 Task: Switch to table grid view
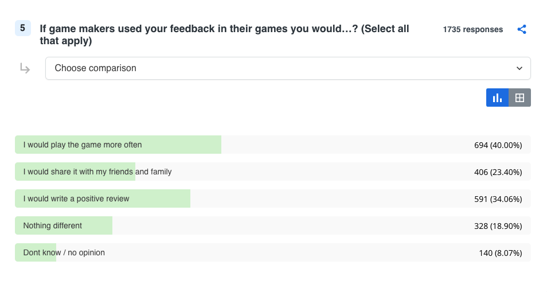[x=520, y=98]
